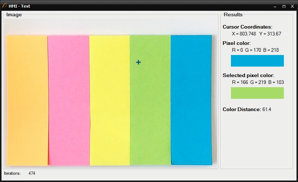
Task: Click the Results group box title
Action: click(x=233, y=15)
